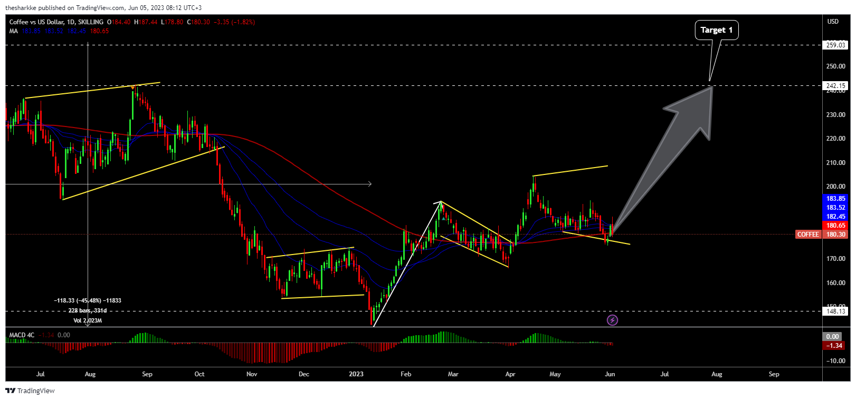856x400 pixels.
Task: Click the high value H187.44 in the legend
Action: (146, 22)
